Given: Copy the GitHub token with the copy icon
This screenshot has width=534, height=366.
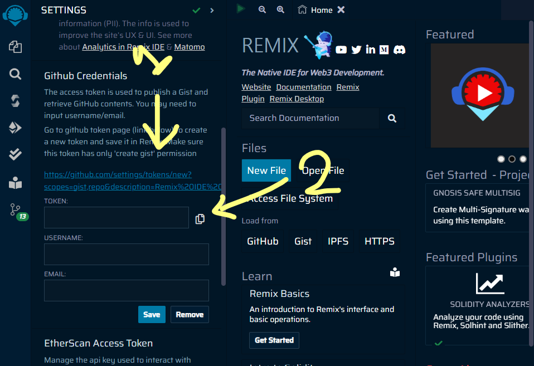Looking at the screenshot, I should point(200,219).
